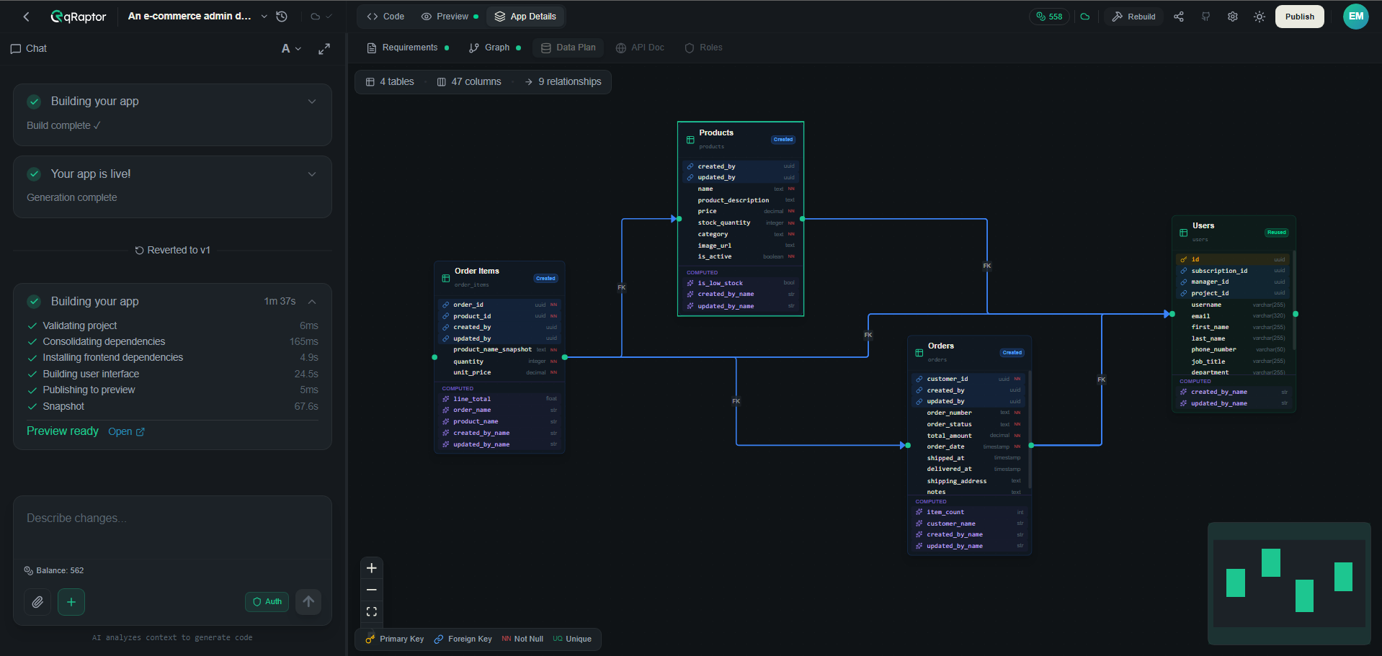This screenshot has width=1382, height=656.
Task: Click the order_status column in Orders
Action: (969, 424)
